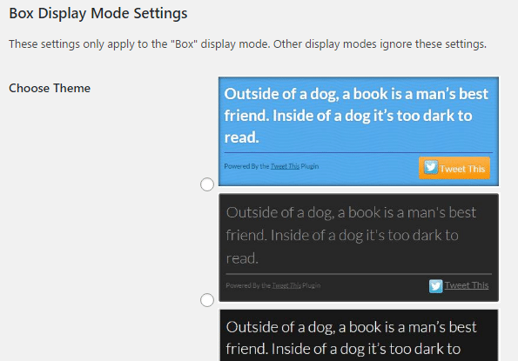Click the orange Tweet This button label
Image resolution: width=518 pixels, height=361 pixels.
coord(462,169)
